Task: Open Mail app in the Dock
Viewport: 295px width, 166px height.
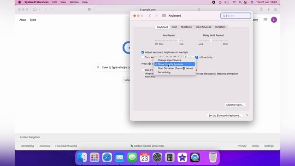Action: click(120, 157)
